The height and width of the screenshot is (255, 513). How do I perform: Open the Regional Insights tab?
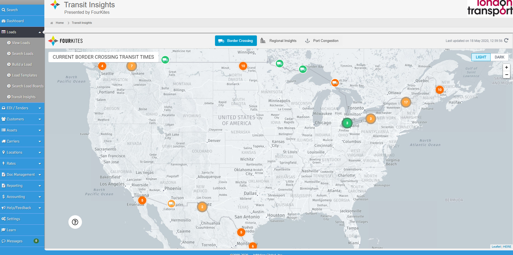(x=279, y=41)
